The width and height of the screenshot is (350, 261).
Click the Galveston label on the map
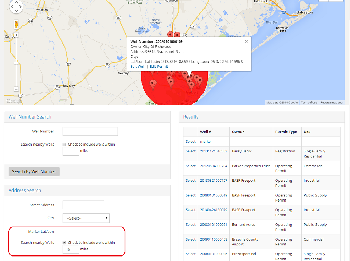pyautogui.click(x=304, y=12)
